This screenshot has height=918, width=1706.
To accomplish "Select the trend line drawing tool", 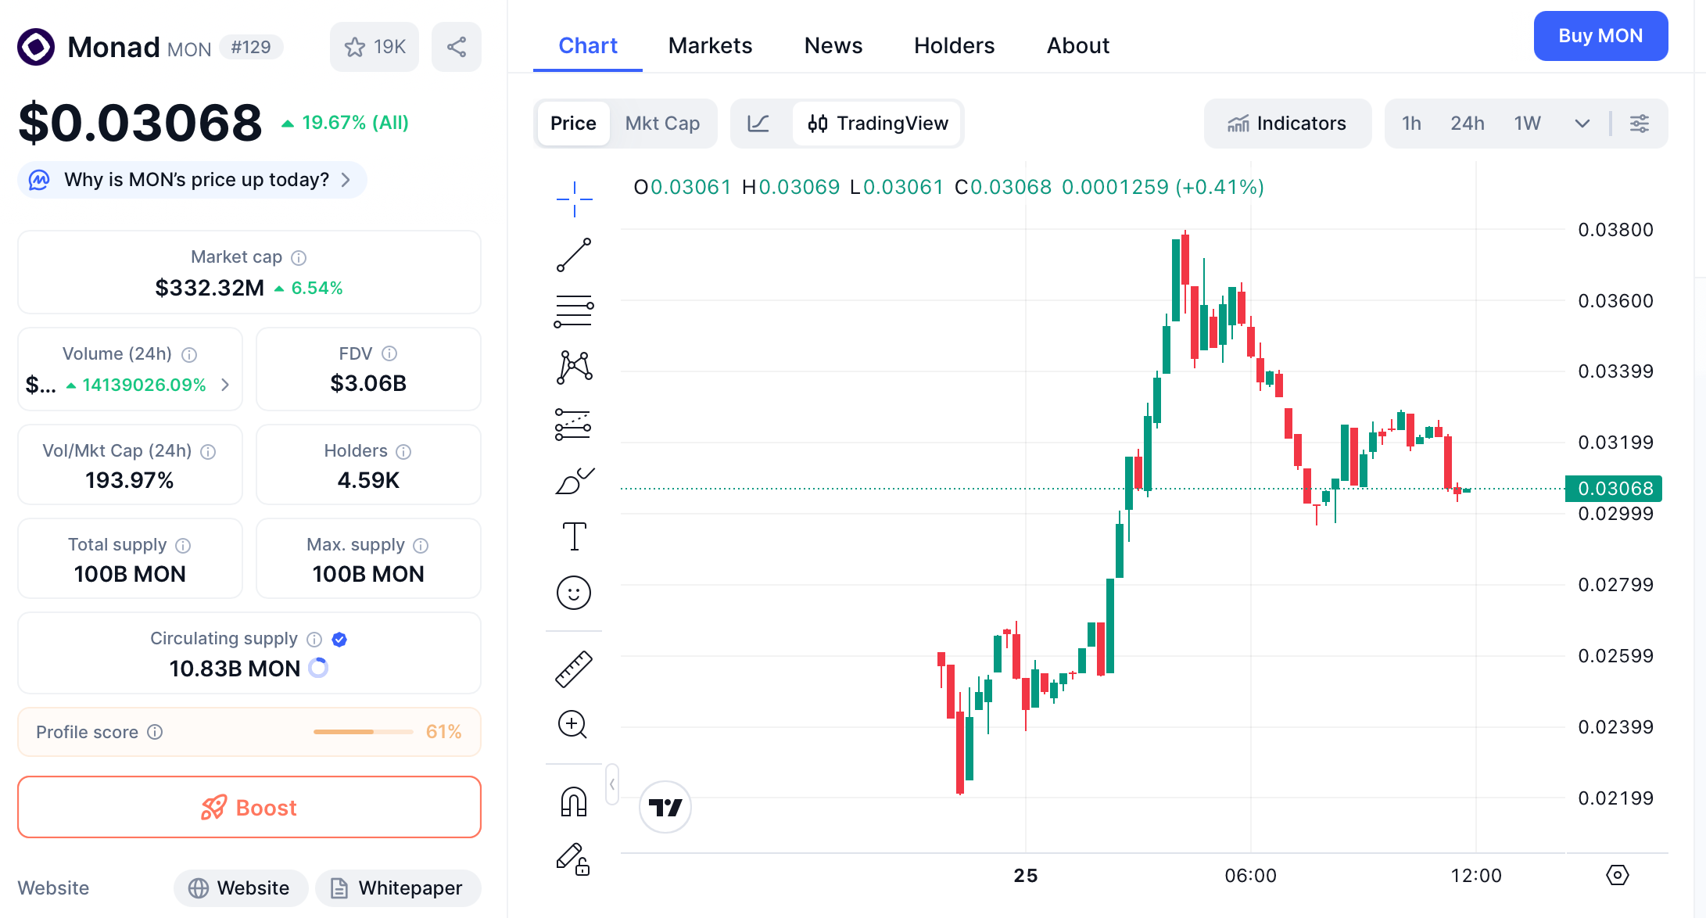I will [574, 256].
